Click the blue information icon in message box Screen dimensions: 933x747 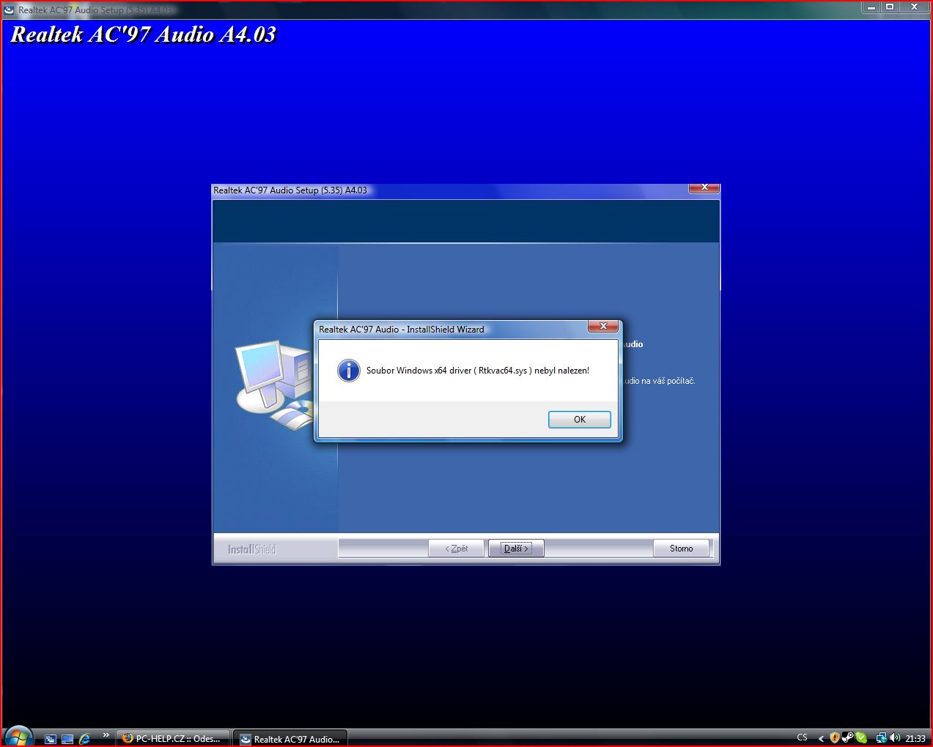(349, 371)
